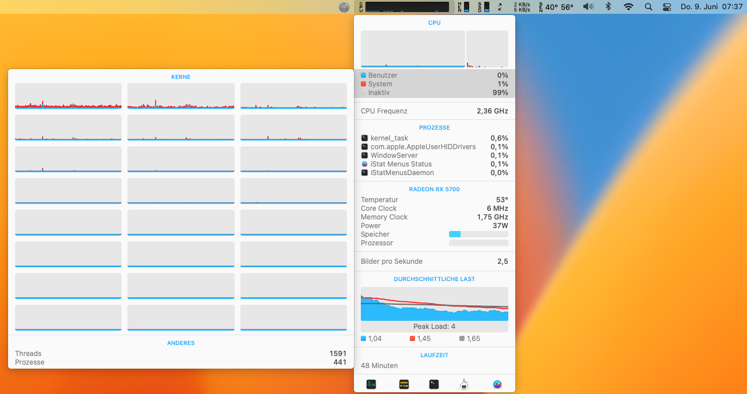Click the Power value 37W
Viewport: 747px width, 394px height.
pos(500,226)
